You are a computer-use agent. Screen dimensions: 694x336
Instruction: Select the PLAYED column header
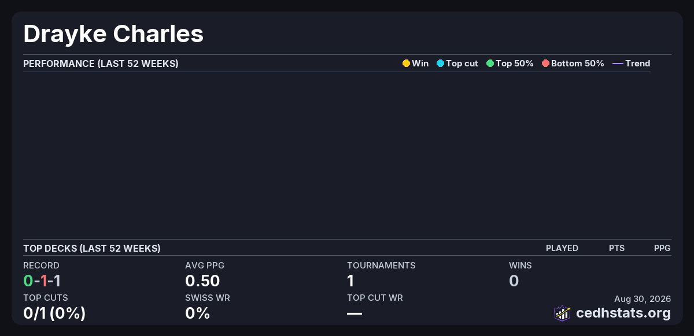[562, 248]
